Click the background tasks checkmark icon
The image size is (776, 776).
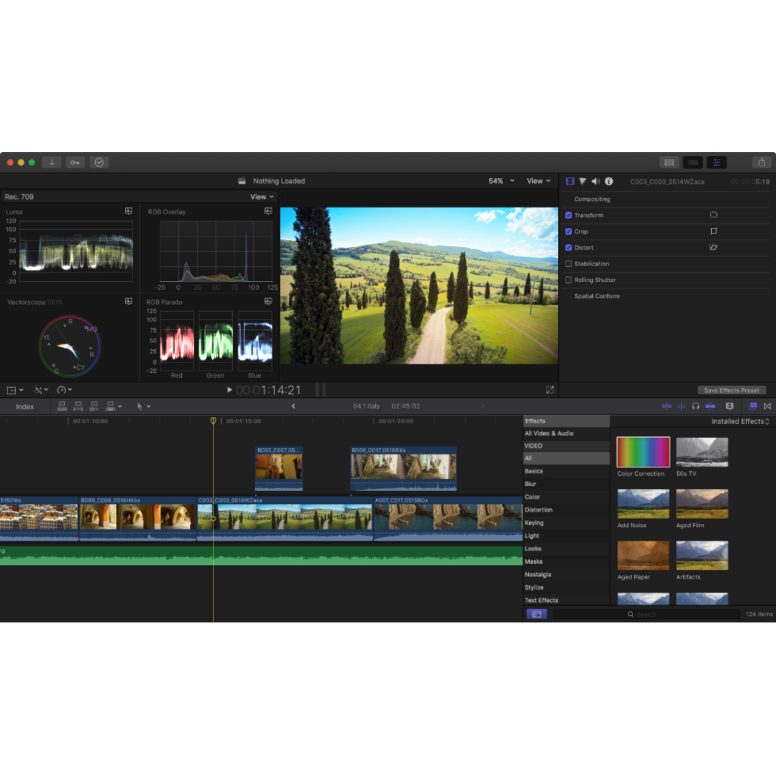[x=99, y=162]
